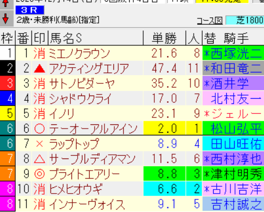
Task: Click the 消 mark for ヒメヒオウギ
Action: (40, 189)
